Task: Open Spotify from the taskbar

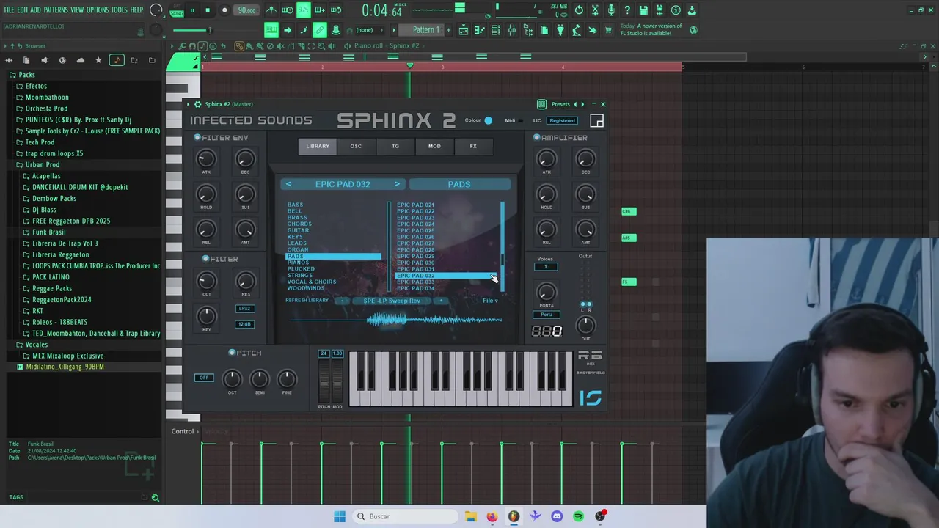Action: [579, 516]
